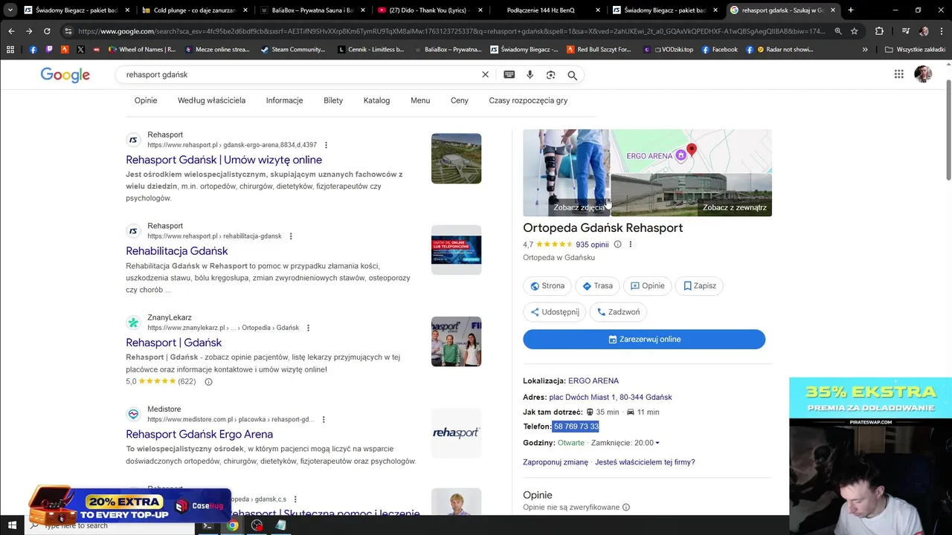This screenshot has height=535, width=952.
Task: Open more options for ZnanyLekarz result
Action: click(308, 328)
